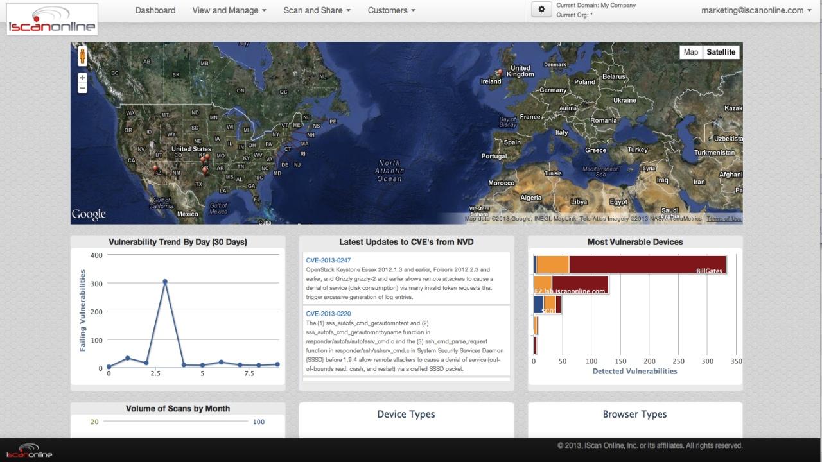
Task: Click the Failing Vulnerabilities axis label
Action: [82, 310]
